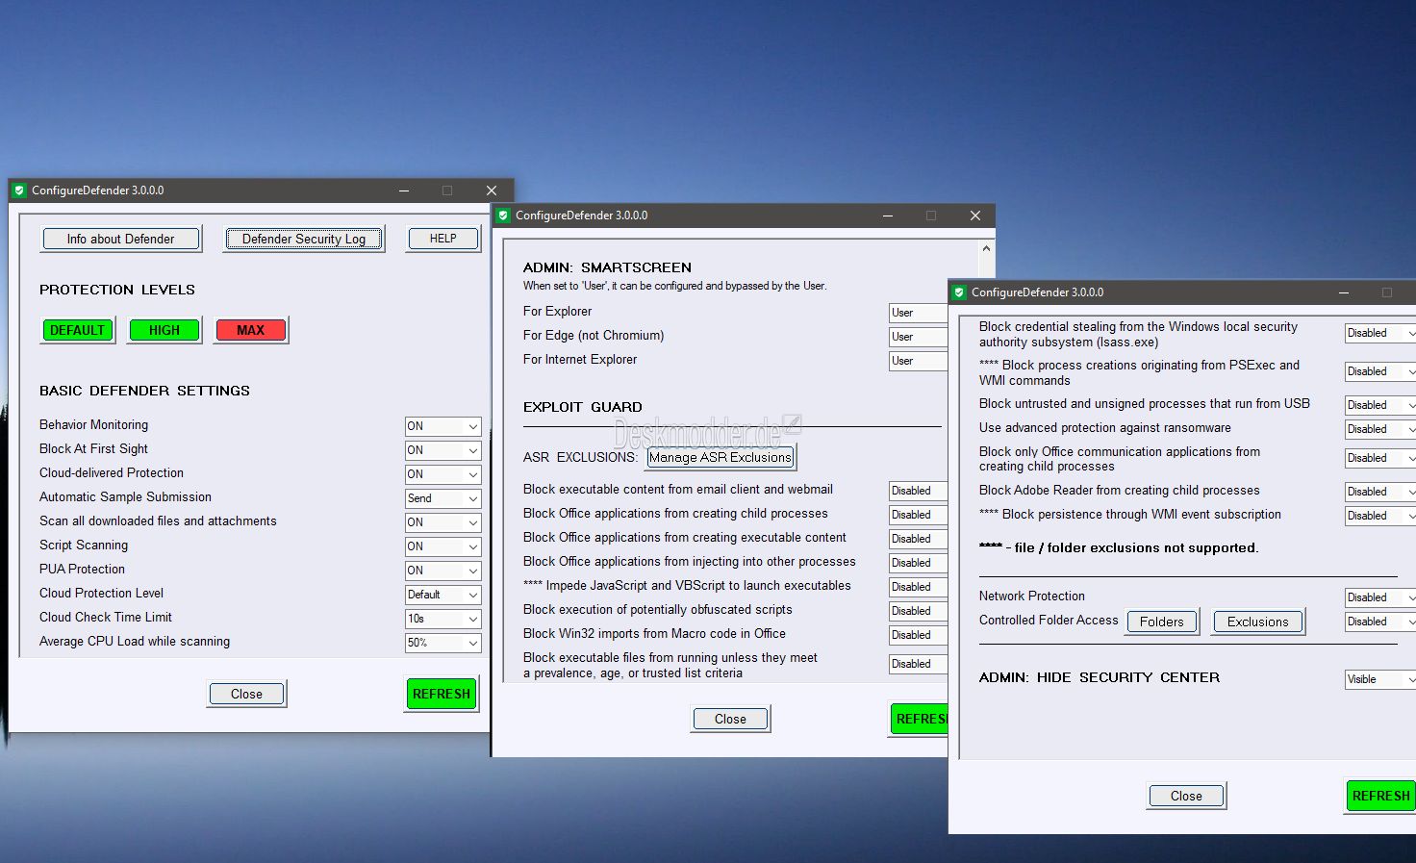Minimize the middle ConfigureDefender window

pos(888,216)
